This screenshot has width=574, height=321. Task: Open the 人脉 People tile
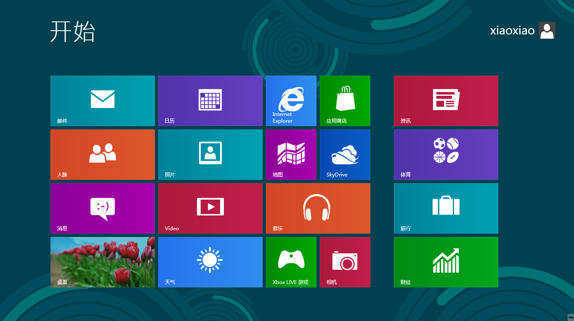pos(103,155)
